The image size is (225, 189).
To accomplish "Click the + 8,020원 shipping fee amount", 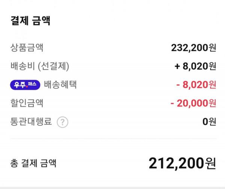I will 195,66.
